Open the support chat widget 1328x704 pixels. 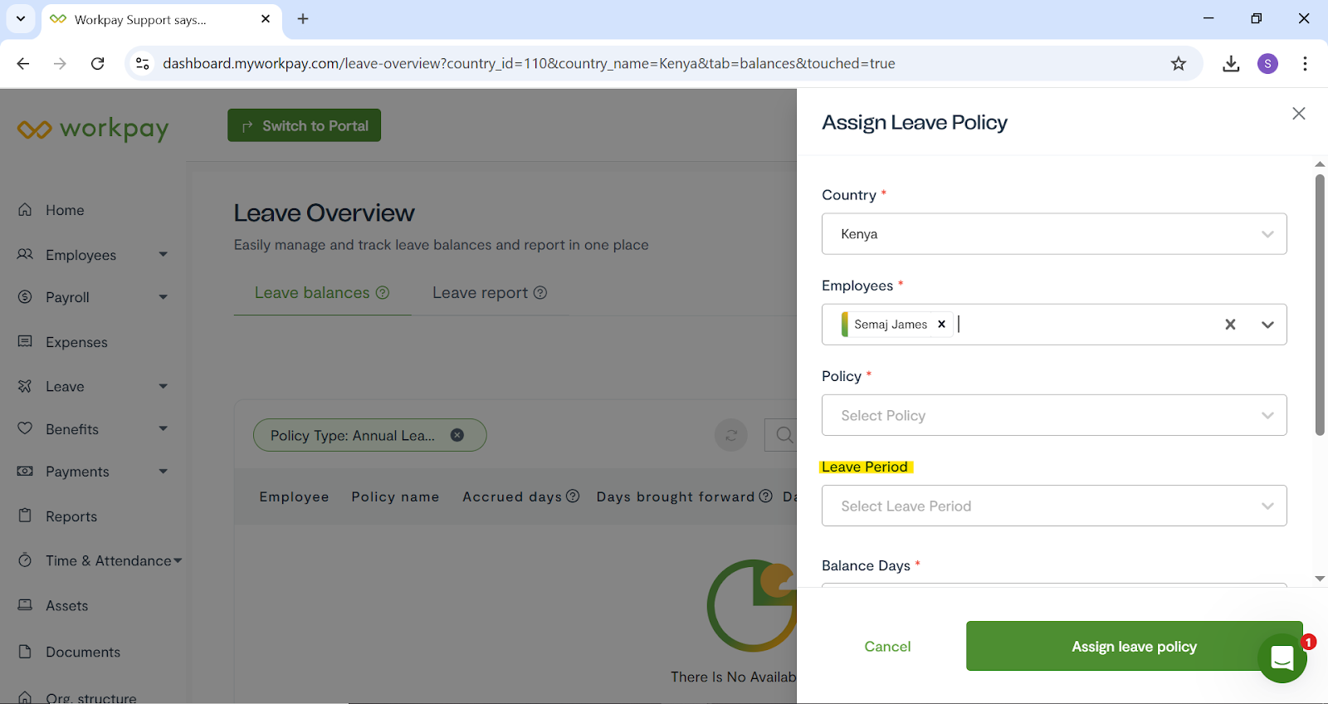coord(1282,658)
